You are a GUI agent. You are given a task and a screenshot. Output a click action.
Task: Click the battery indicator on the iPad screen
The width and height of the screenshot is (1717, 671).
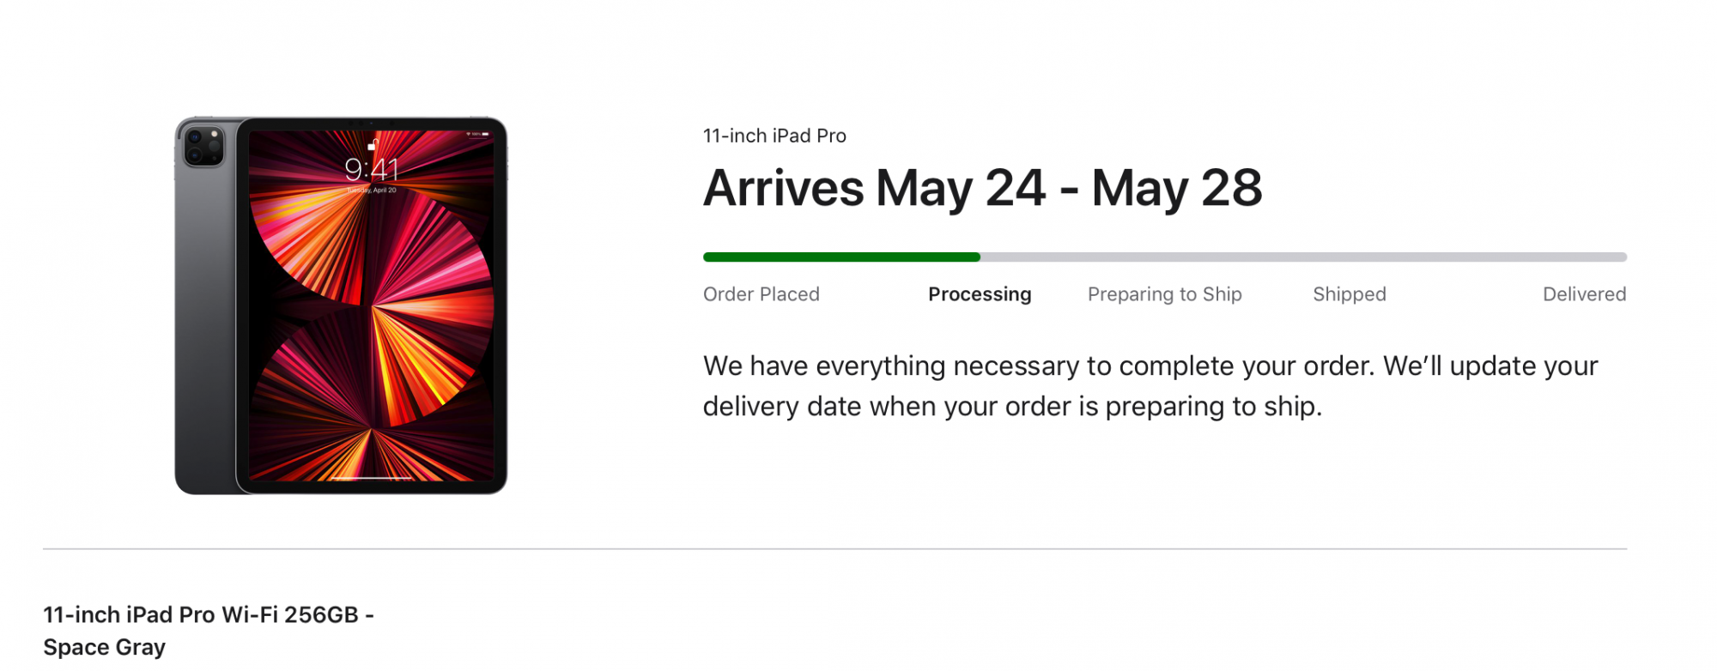(x=485, y=135)
